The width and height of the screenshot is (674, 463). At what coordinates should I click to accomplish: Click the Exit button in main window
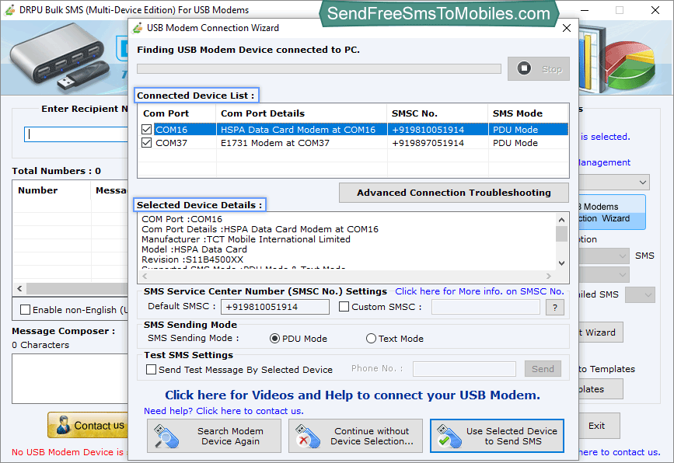598,426
